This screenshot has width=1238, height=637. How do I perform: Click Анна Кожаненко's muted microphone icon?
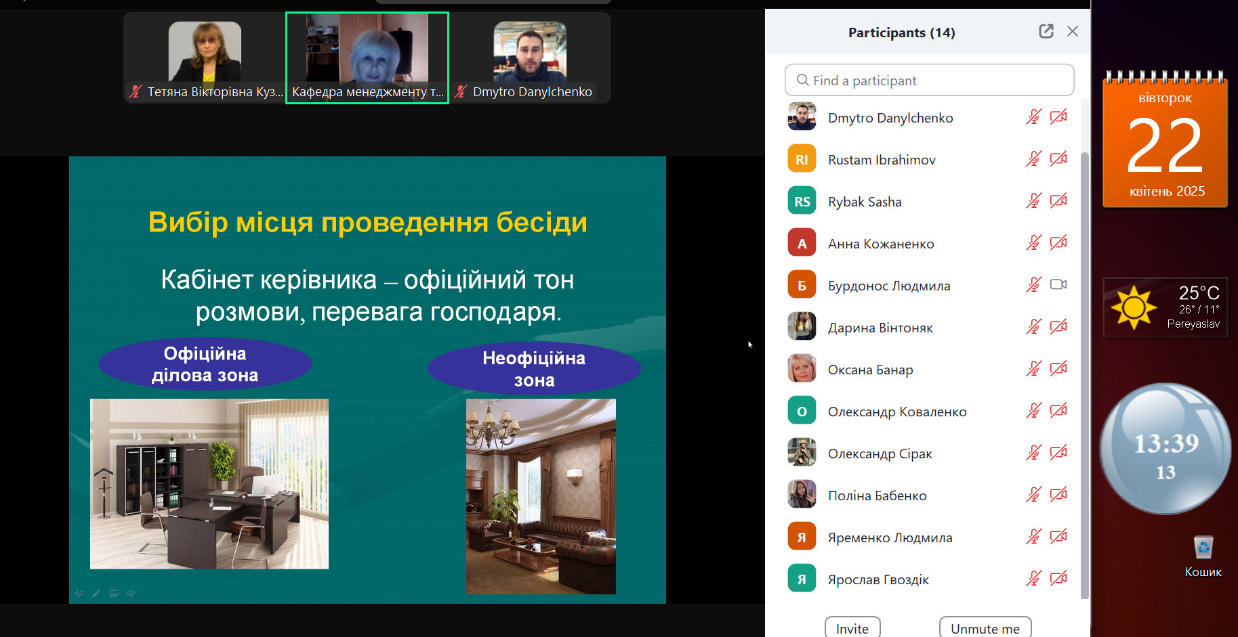[1033, 243]
